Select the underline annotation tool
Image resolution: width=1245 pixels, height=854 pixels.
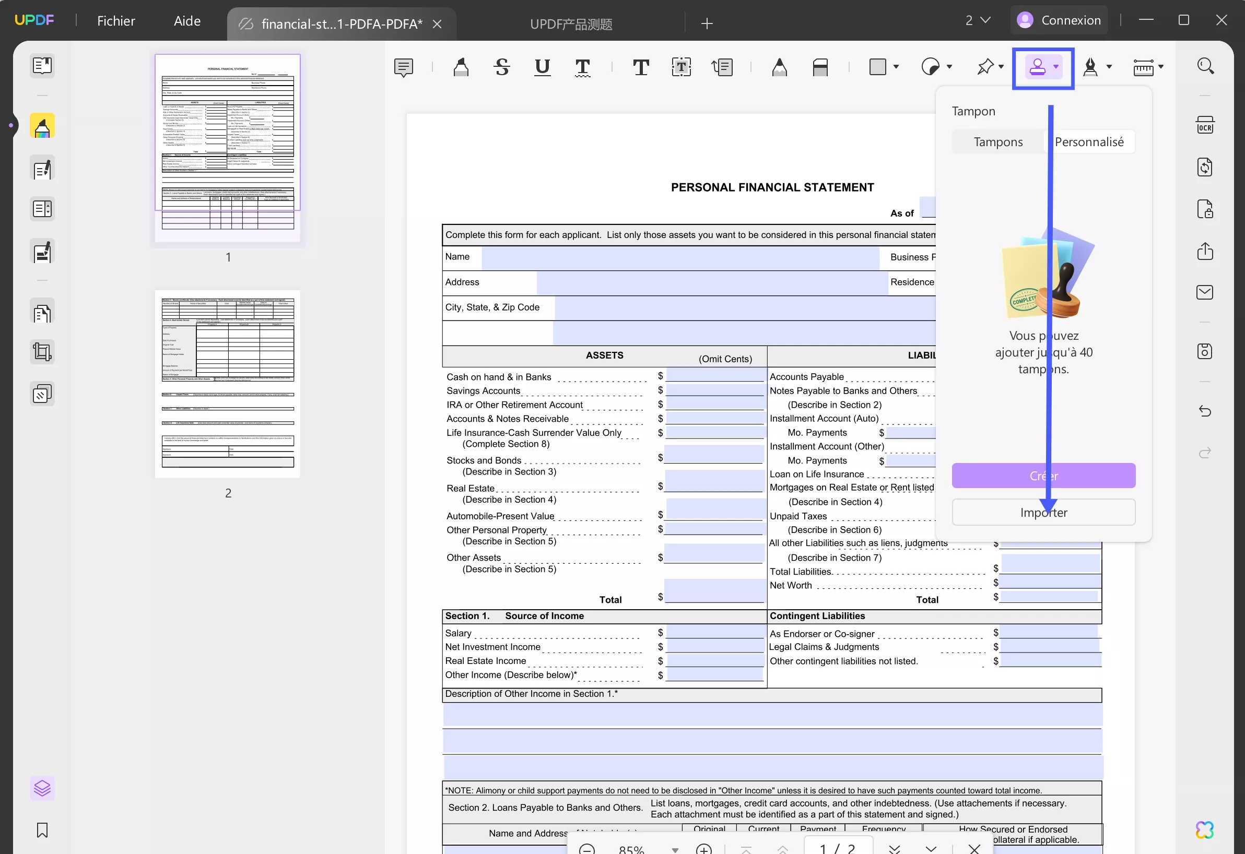tap(542, 67)
